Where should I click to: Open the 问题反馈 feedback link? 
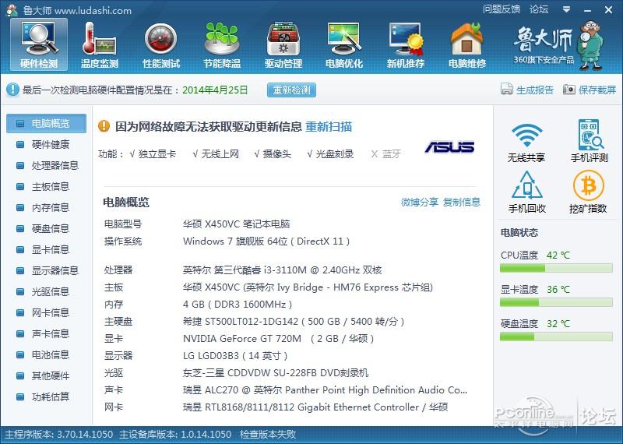502,9
